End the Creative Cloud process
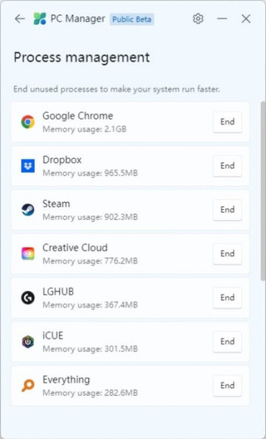The width and height of the screenshot is (266, 439). [x=228, y=254]
